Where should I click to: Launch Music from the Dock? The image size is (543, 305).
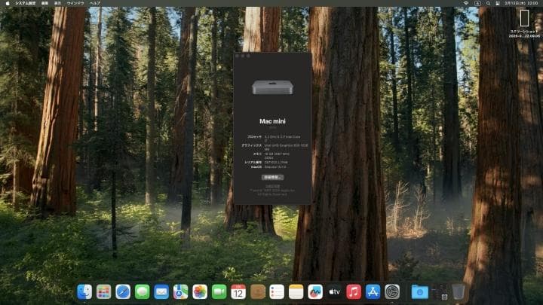[x=354, y=291]
